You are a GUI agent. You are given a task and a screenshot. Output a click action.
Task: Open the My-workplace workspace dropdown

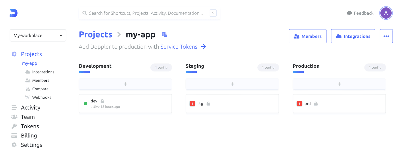[x=38, y=35]
